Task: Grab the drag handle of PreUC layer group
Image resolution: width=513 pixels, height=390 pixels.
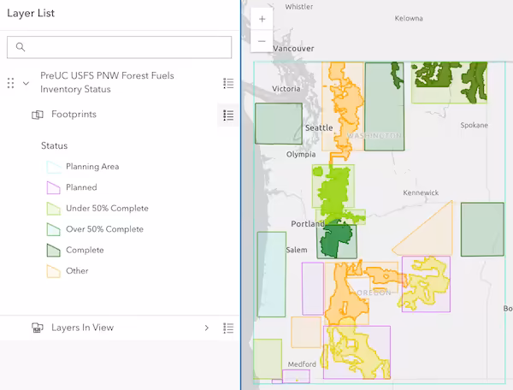Action: click(x=10, y=83)
